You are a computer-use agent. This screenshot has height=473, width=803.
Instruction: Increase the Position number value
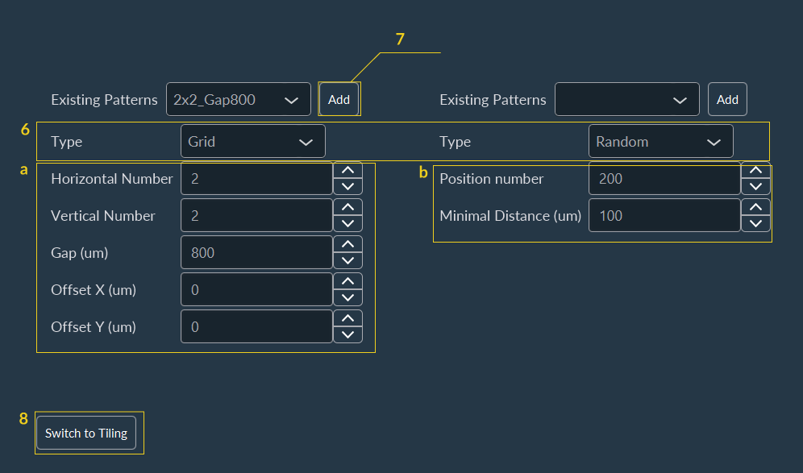coord(755,171)
